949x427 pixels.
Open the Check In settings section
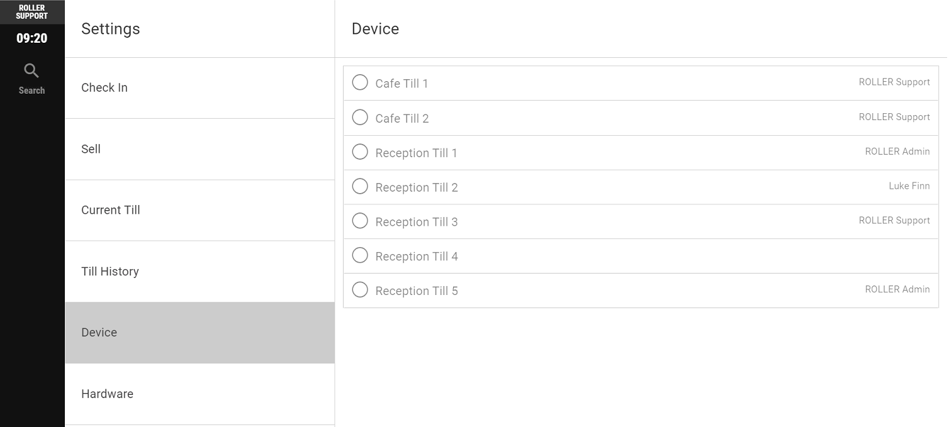[x=199, y=88]
